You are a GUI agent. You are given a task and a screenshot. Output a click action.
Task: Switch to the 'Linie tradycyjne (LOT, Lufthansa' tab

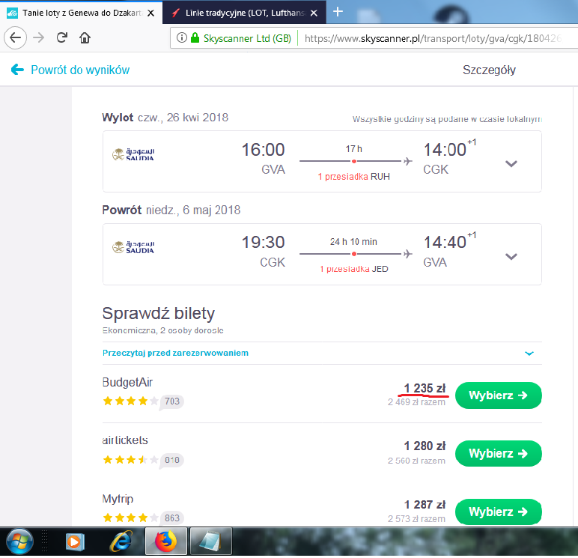click(x=244, y=13)
